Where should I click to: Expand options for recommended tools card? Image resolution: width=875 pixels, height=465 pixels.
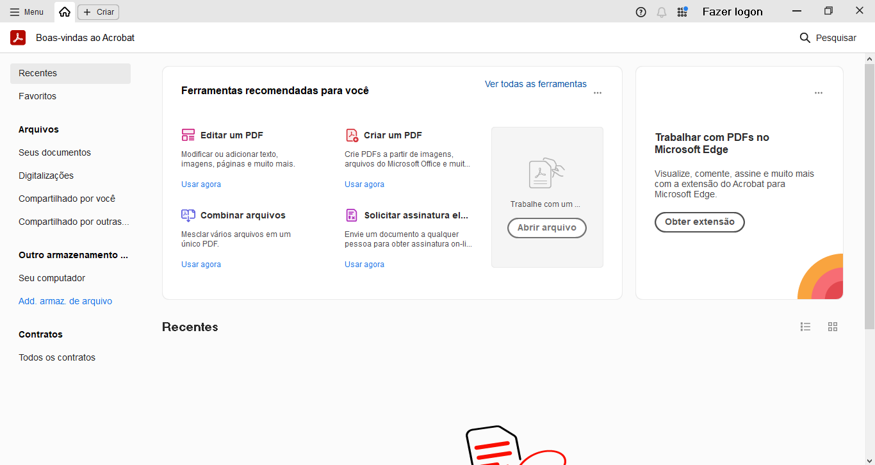click(597, 93)
